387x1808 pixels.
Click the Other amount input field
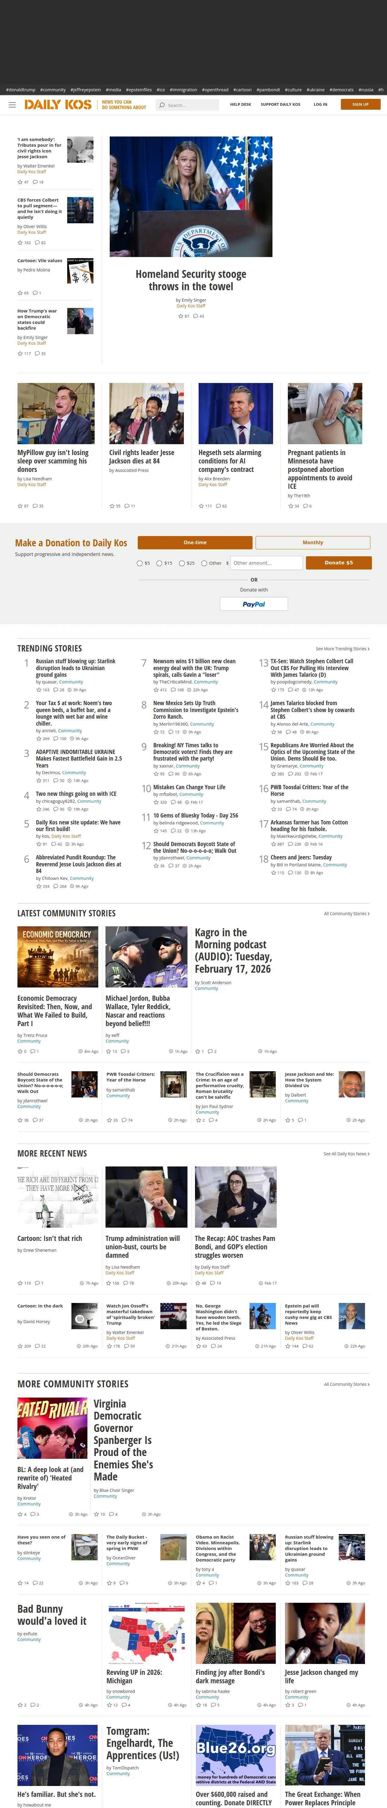[x=266, y=563]
